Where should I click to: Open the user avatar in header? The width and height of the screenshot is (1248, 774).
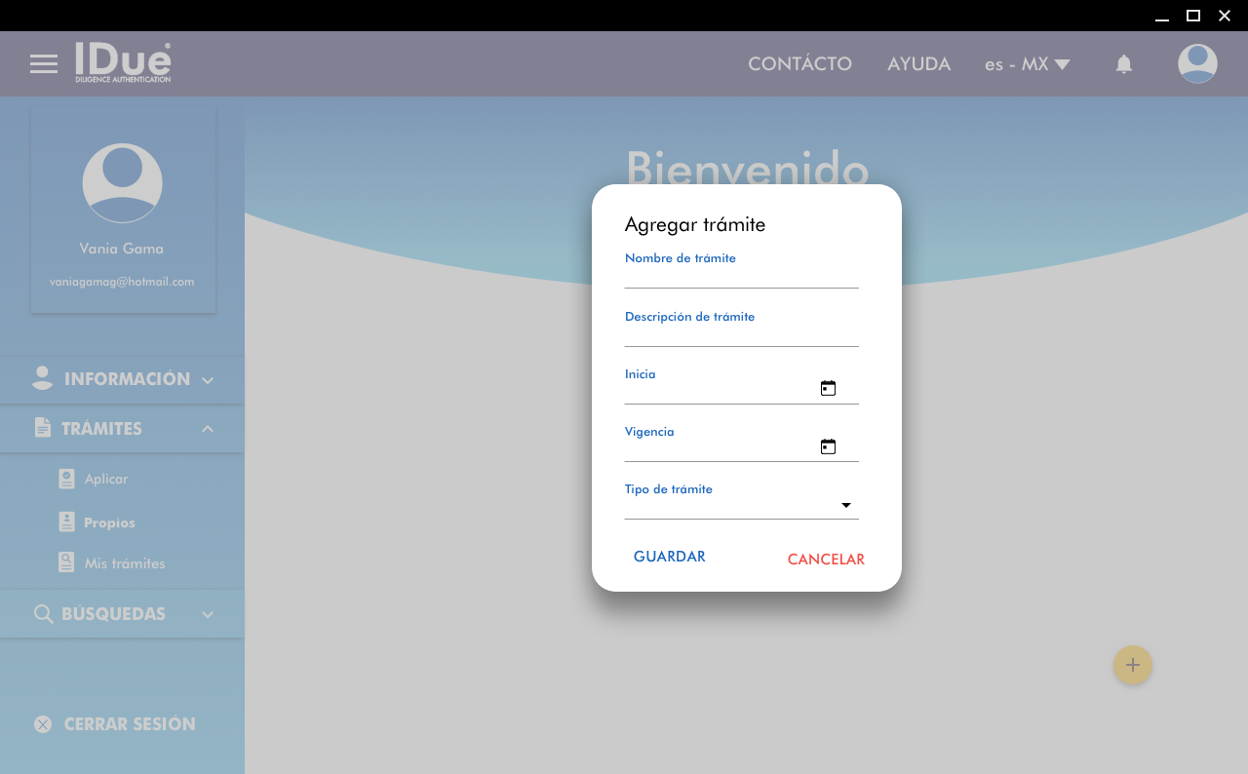point(1196,64)
